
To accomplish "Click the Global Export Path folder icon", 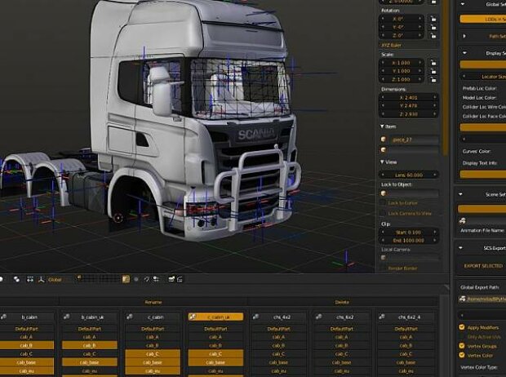I will (463, 299).
